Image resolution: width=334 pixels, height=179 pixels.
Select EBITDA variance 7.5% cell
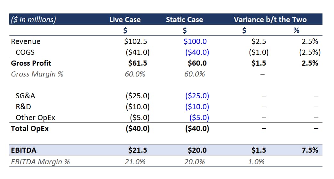click(x=310, y=150)
